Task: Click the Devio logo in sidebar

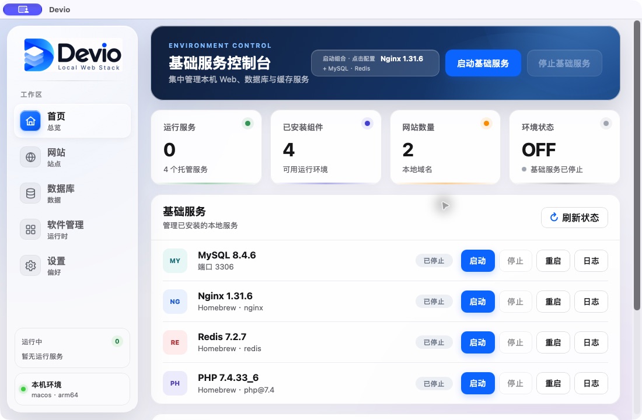Action: point(73,55)
